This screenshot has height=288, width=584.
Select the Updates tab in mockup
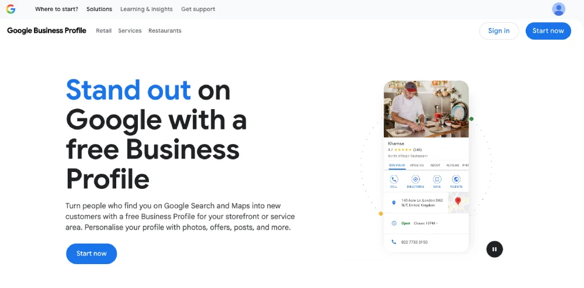[417, 166]
